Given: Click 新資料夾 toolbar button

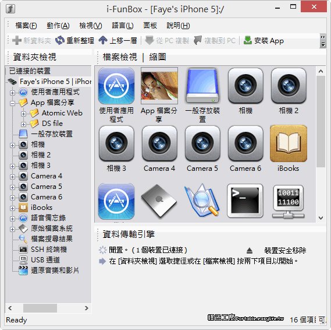Looking at the screenshot, I should point(31,40).
